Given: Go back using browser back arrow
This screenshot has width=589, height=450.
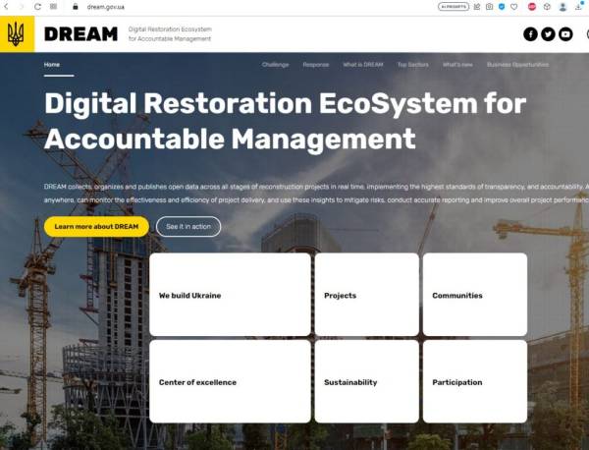Looking at the screenshot, I should click(x=6, y=7).
